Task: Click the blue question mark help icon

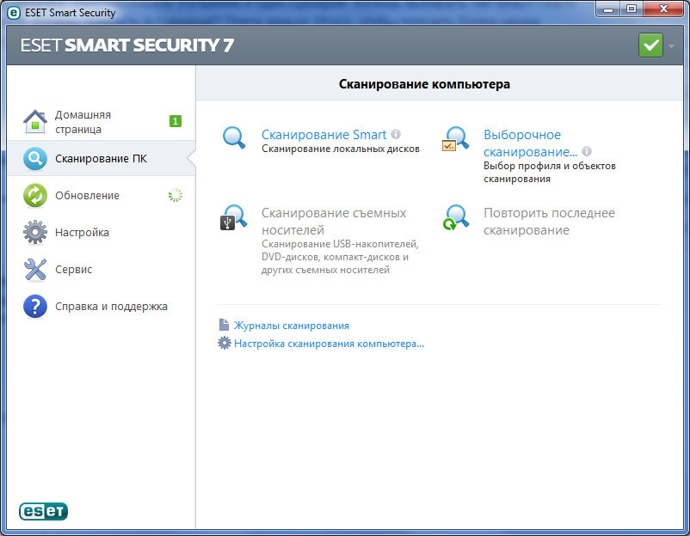Action: 34,307
